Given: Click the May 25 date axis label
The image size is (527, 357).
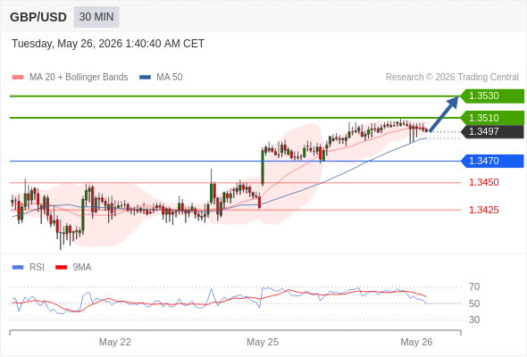Looking at the screenshot, I should click(263, 342).
